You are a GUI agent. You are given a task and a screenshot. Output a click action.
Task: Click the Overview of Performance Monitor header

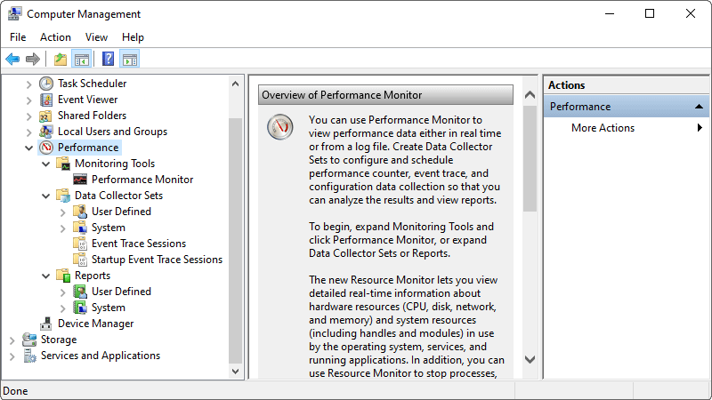pos(385,95)
